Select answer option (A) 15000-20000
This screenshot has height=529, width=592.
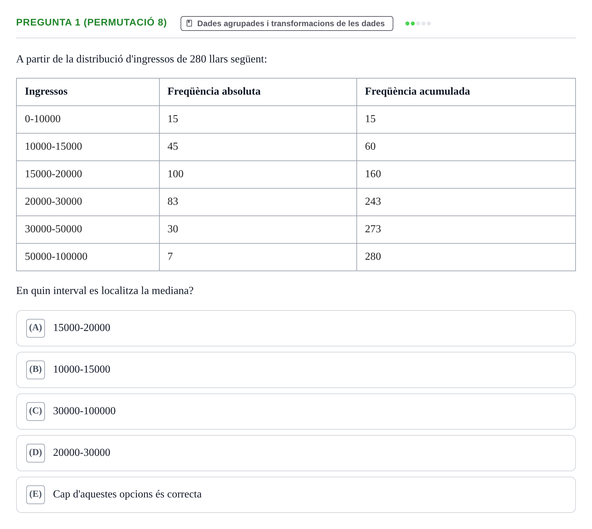click(x=296, y=328)
